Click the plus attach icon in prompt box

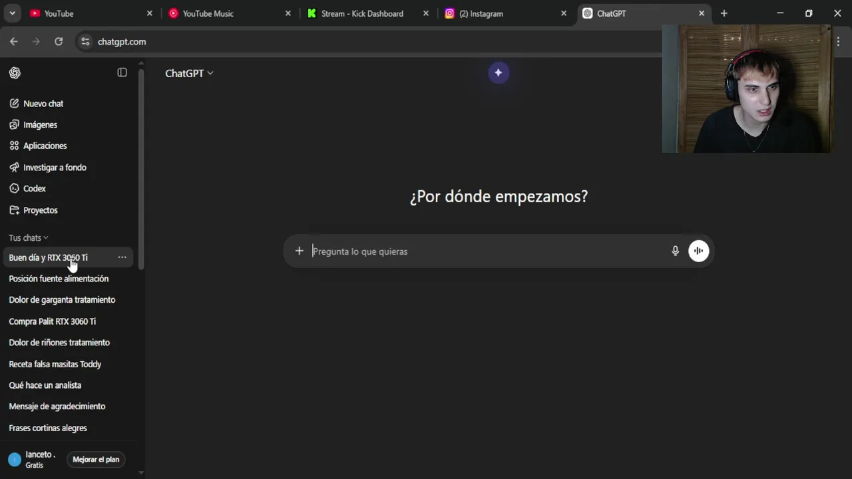click(299, 251)
